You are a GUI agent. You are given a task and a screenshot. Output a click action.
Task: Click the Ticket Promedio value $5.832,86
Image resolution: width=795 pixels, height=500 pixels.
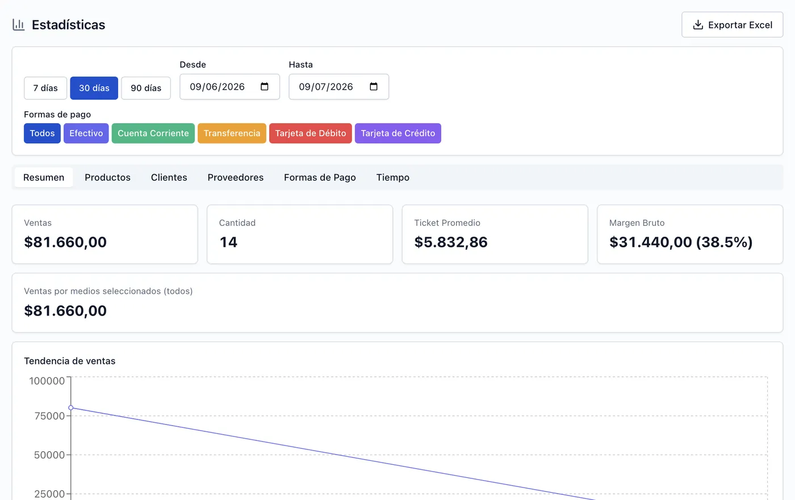click(451, 242)
